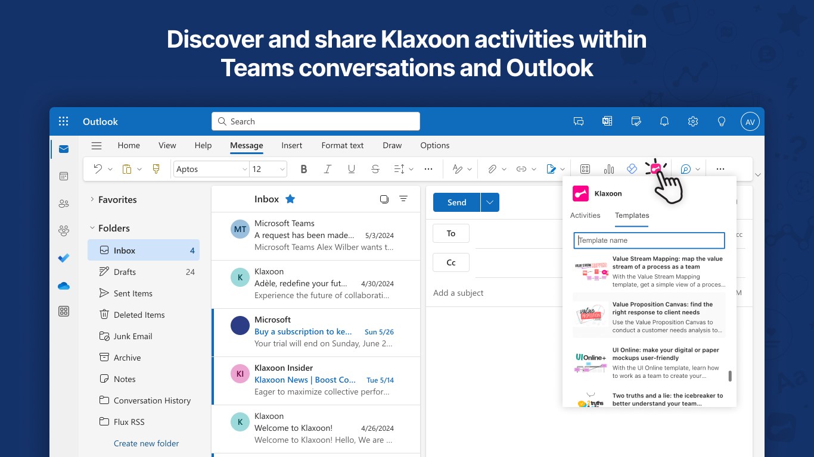Image resolution: width=814 pixels, height=457 pixels.
Task: Open the Groups module in sidebar
Action: [x=64, y=230]
